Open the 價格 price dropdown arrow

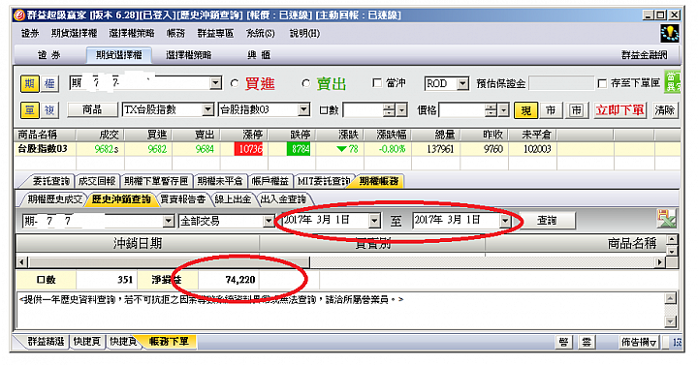point(504,110)
